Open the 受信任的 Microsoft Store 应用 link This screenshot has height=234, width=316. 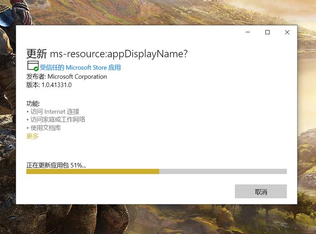click(80, 68)
